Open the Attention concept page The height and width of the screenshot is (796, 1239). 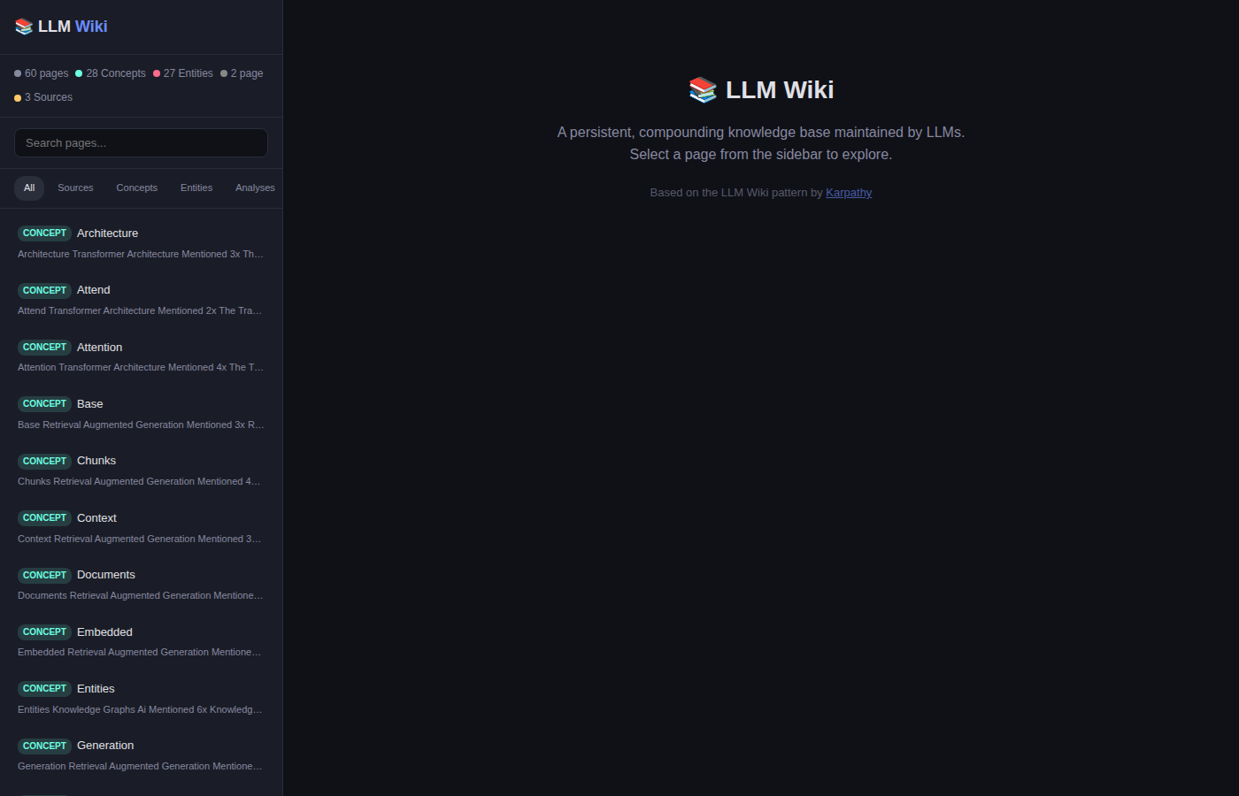(x=142, y=356)
